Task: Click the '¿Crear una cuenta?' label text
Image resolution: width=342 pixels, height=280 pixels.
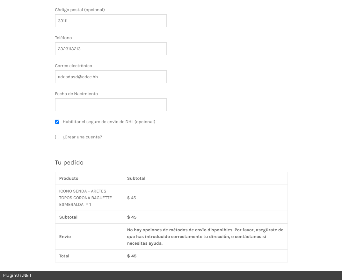Action: [x=82, y=137]
